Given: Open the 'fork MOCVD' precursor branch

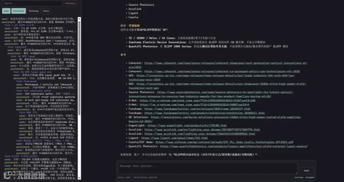Looking at the screenshot, I should point(46,141).
